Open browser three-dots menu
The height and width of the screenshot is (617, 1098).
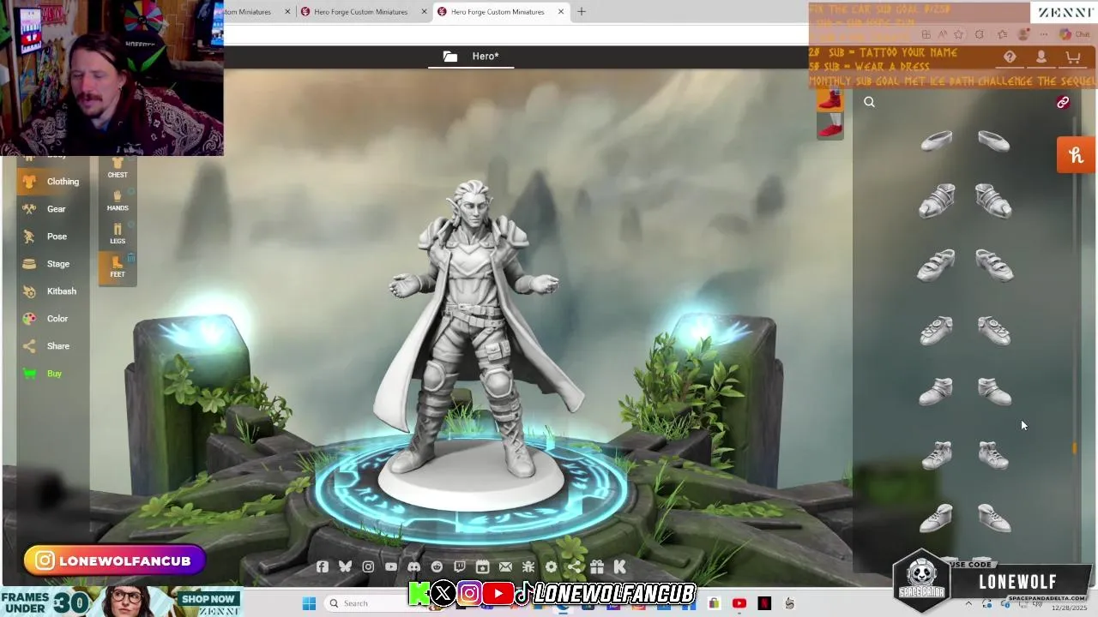pos(1044,34)
